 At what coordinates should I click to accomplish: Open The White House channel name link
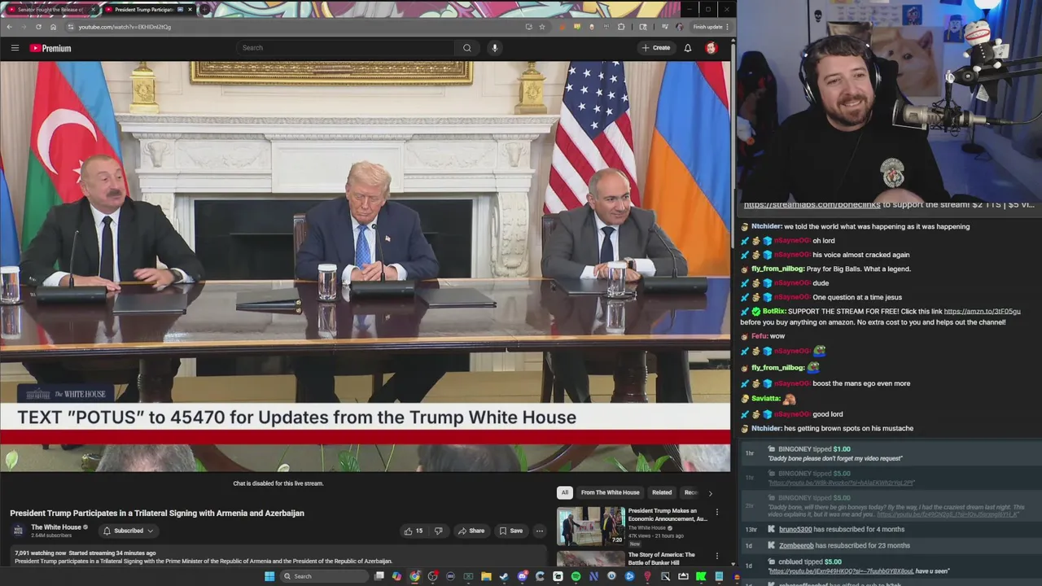click(56, 527)
